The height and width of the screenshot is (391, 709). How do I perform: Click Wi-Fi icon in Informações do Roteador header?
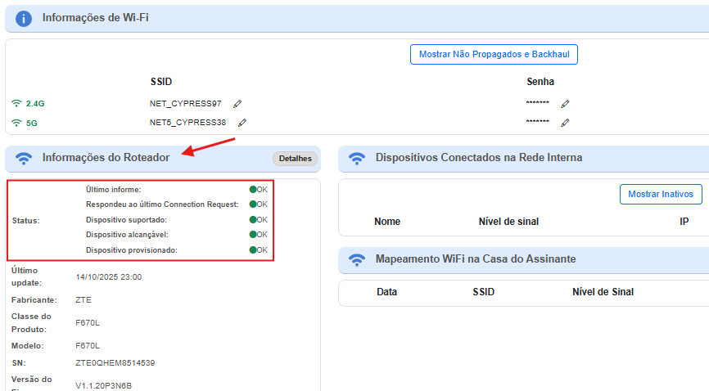click(x=24, y=158)
